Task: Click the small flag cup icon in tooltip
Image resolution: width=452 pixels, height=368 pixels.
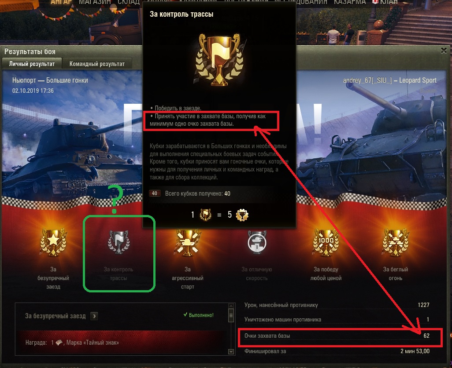Action: click(205, 215)
